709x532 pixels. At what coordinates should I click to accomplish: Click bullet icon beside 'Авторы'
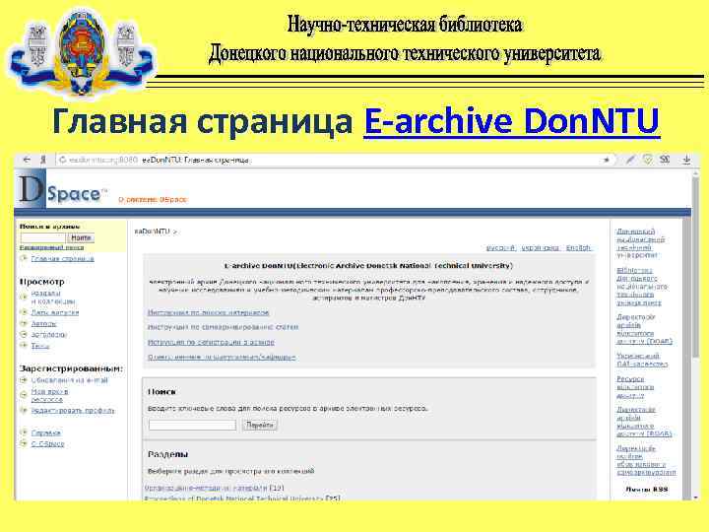24,324
